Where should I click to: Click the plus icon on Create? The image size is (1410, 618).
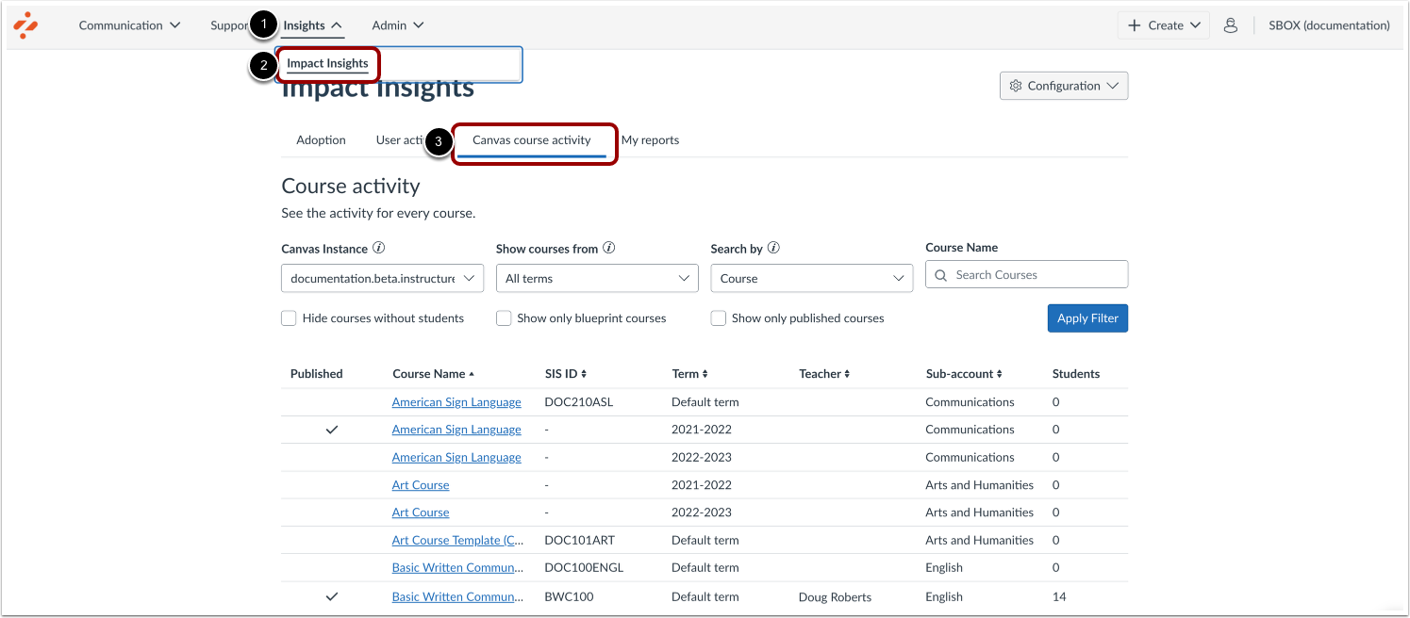click(1135, 25)
